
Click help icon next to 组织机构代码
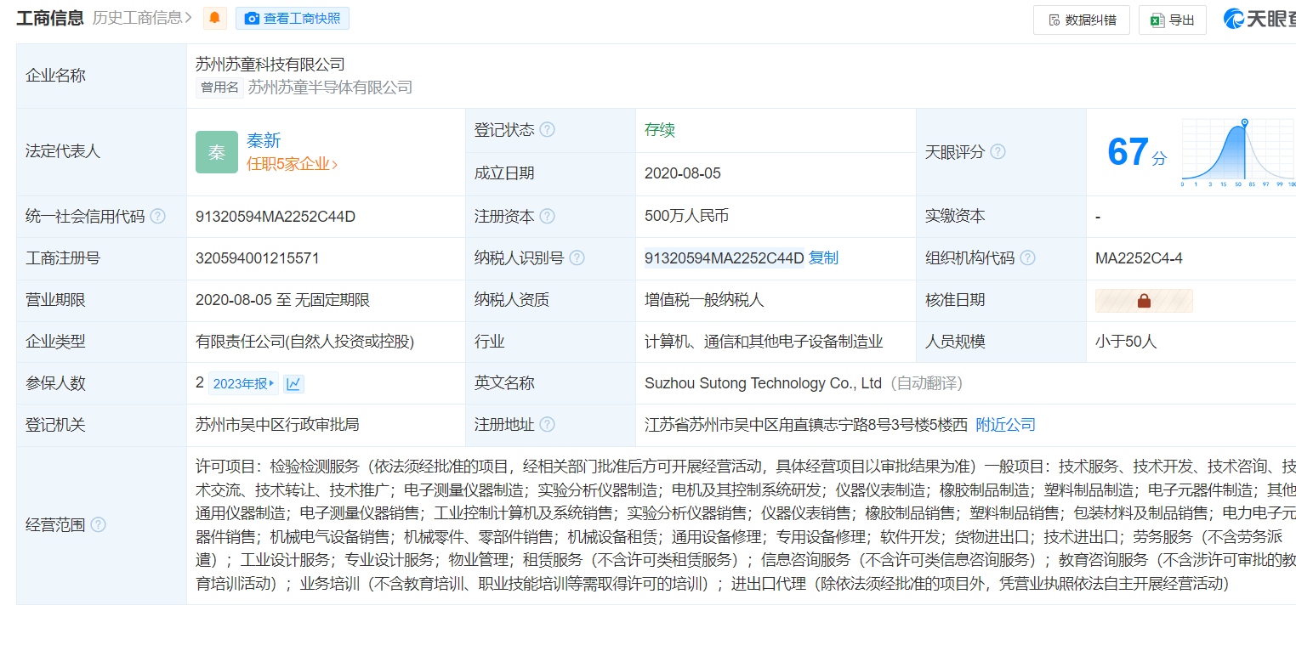click(1027, 258)
